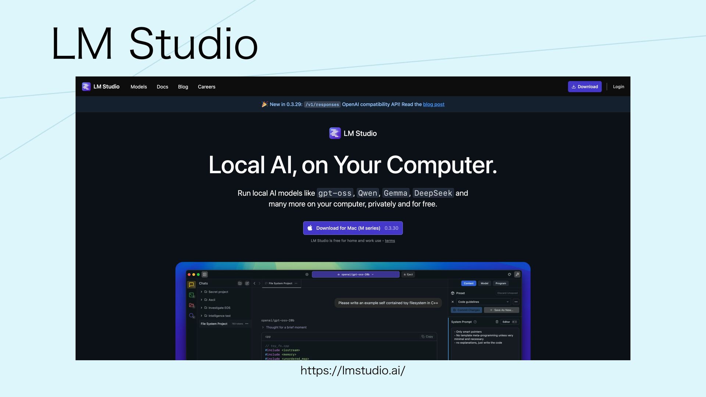Toggle the sidebar panel icon near window controls
706x397 pixels.
205,274
